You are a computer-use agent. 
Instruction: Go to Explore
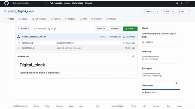pos(89,3)
